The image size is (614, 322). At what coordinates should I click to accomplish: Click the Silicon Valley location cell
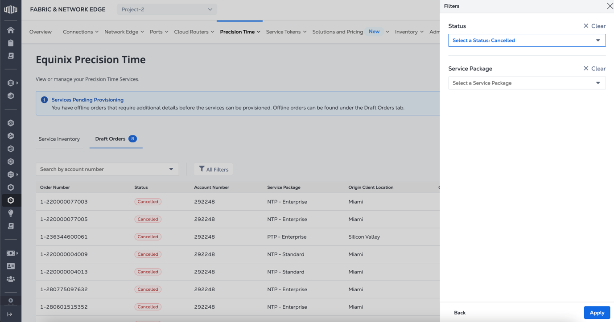pyautogui.click(x=364, y=237)
